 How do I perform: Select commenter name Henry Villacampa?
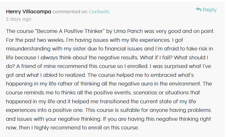pos(29,12)
